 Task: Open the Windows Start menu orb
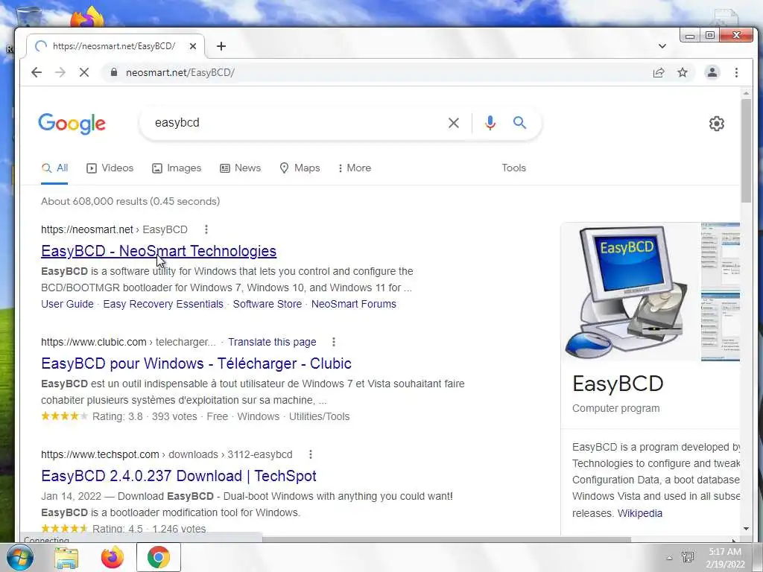[x=19, y=557]
